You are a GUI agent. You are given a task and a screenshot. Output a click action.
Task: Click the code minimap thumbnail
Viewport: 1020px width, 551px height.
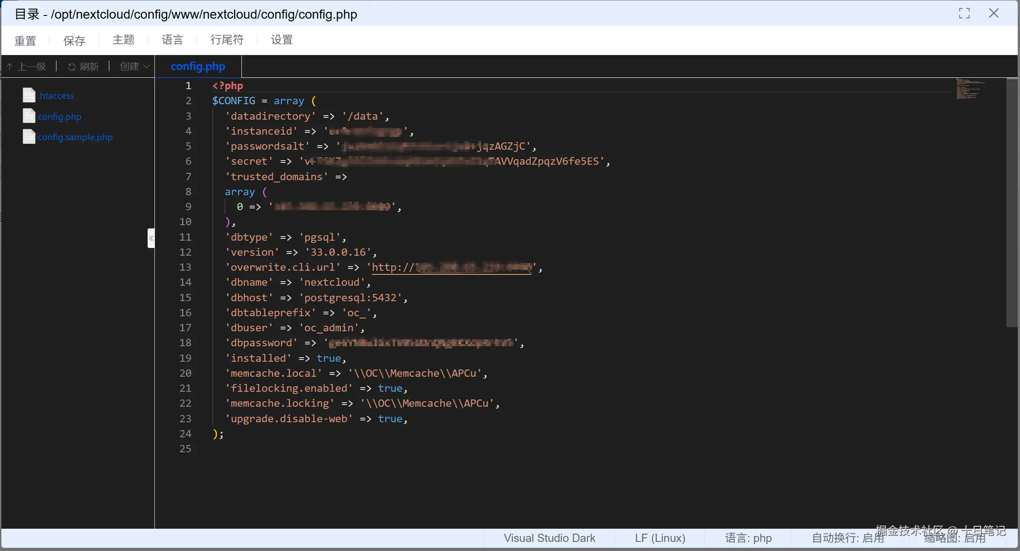click(x=969, y=89)
